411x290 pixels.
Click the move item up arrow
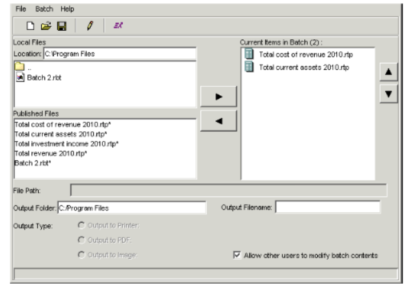[388, 72]
